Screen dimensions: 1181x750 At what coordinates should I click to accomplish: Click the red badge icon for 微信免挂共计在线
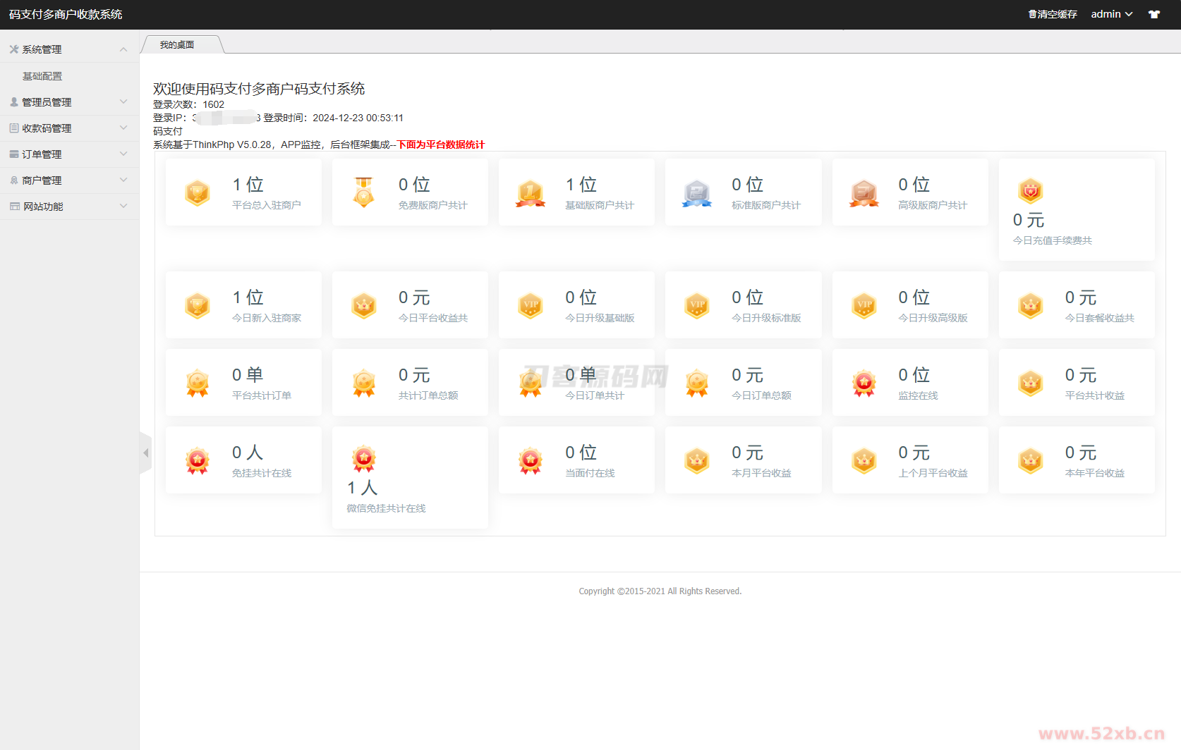364,459
